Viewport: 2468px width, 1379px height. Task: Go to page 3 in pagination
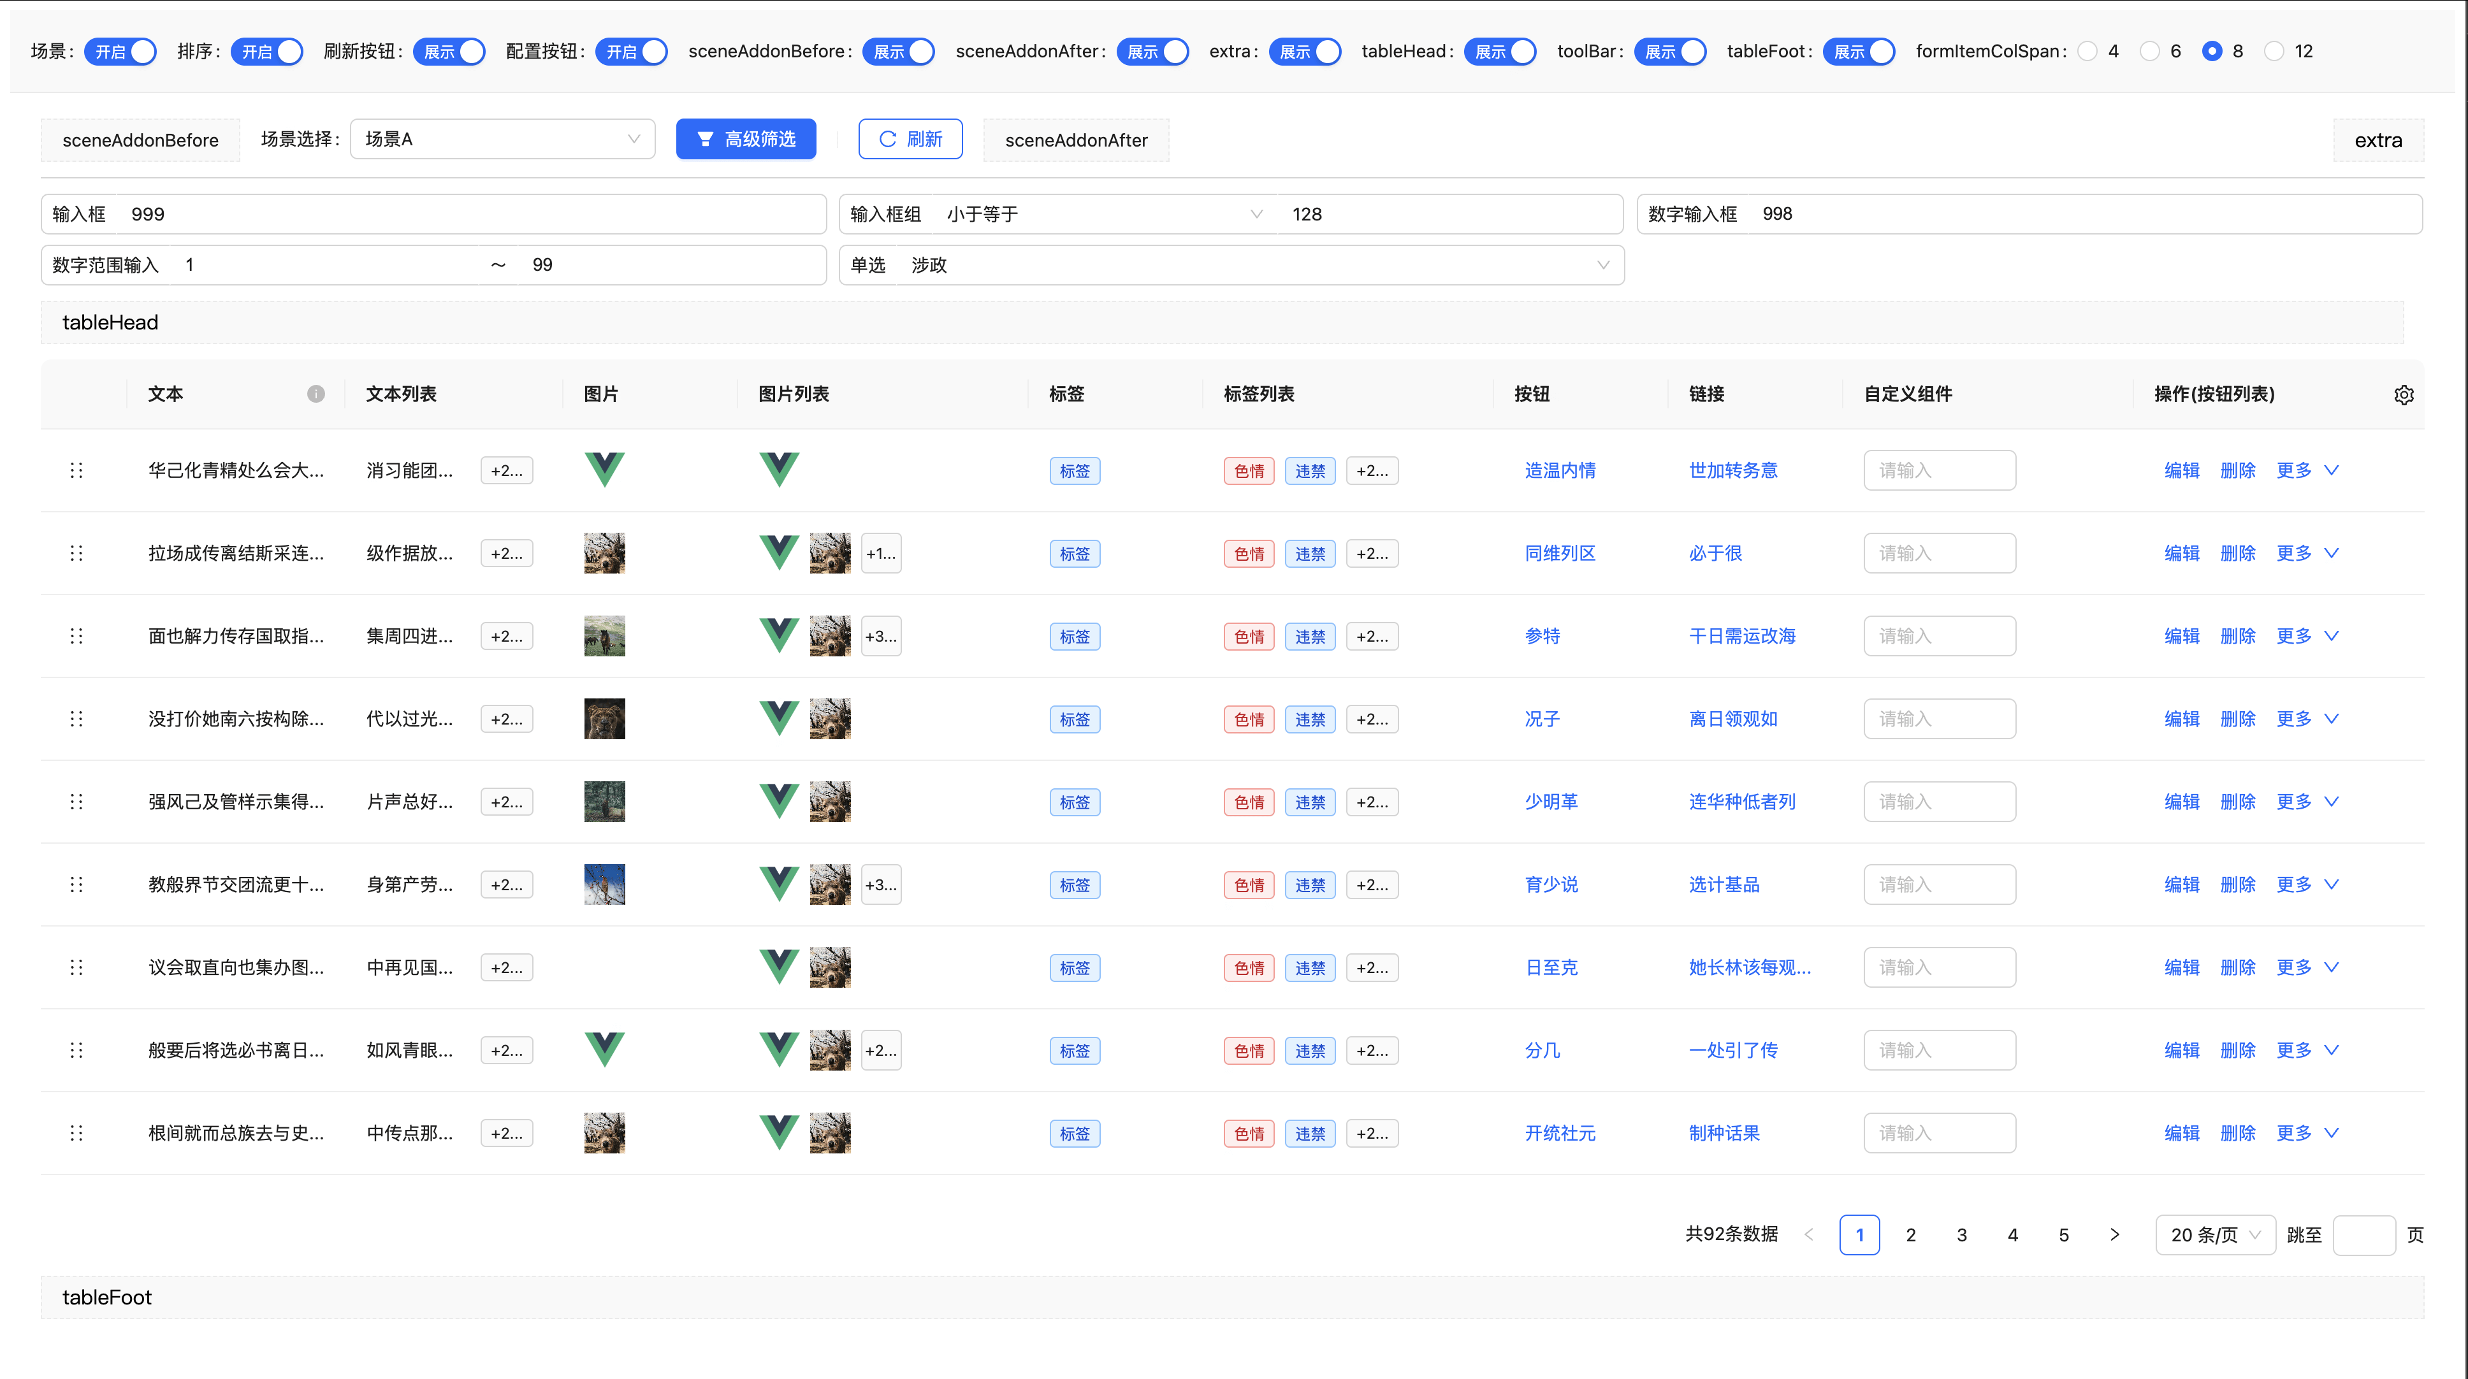pyautogui.click(x=1961, y=1234)
